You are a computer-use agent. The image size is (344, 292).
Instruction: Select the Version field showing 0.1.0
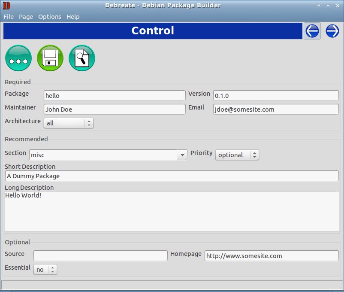275,95
